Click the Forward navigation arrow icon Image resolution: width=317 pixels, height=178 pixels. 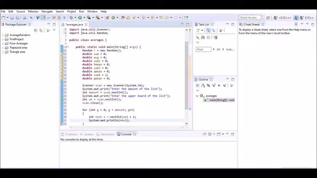click(x=176, y=18)
